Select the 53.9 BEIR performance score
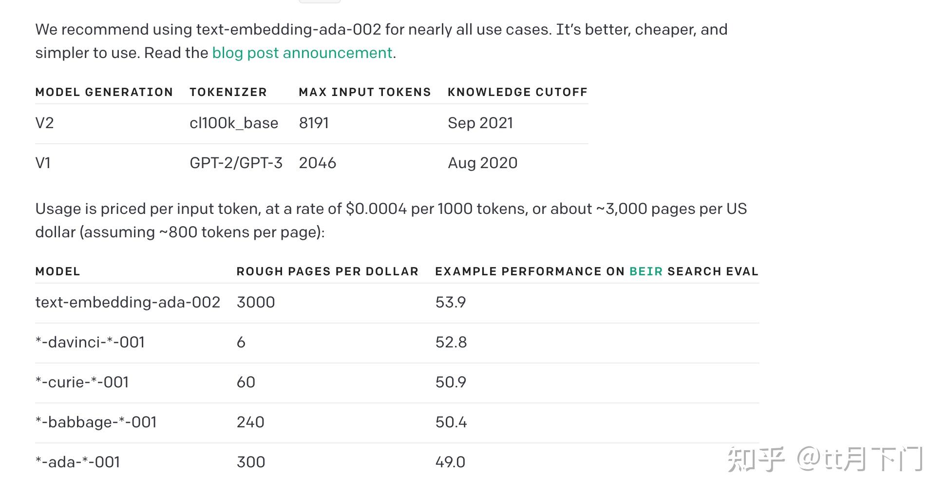The width and height of the screenshot is (948, 497). click(451, 302)
